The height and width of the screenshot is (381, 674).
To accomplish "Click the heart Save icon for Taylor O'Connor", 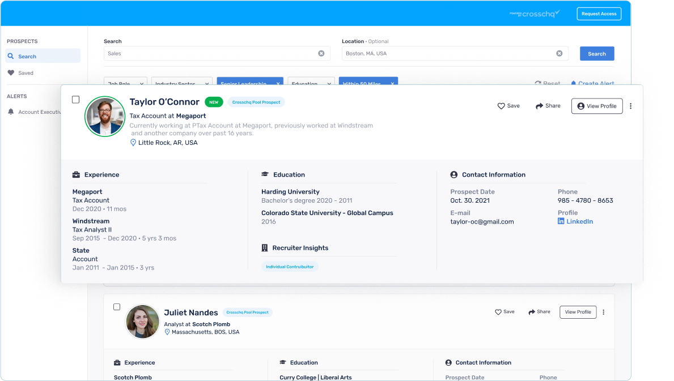I will [501, 106].
